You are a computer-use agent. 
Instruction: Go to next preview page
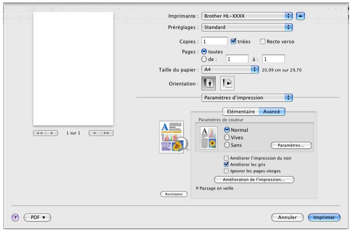[95, 133]
